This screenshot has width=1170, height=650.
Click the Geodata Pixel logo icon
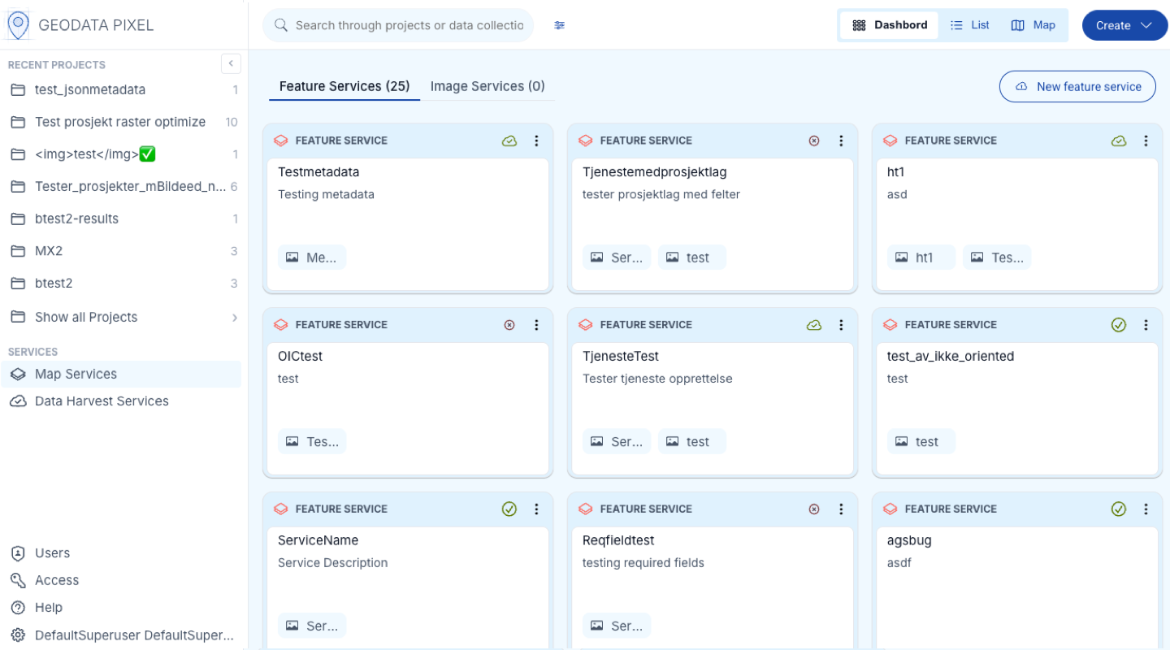tap(18, 25)
